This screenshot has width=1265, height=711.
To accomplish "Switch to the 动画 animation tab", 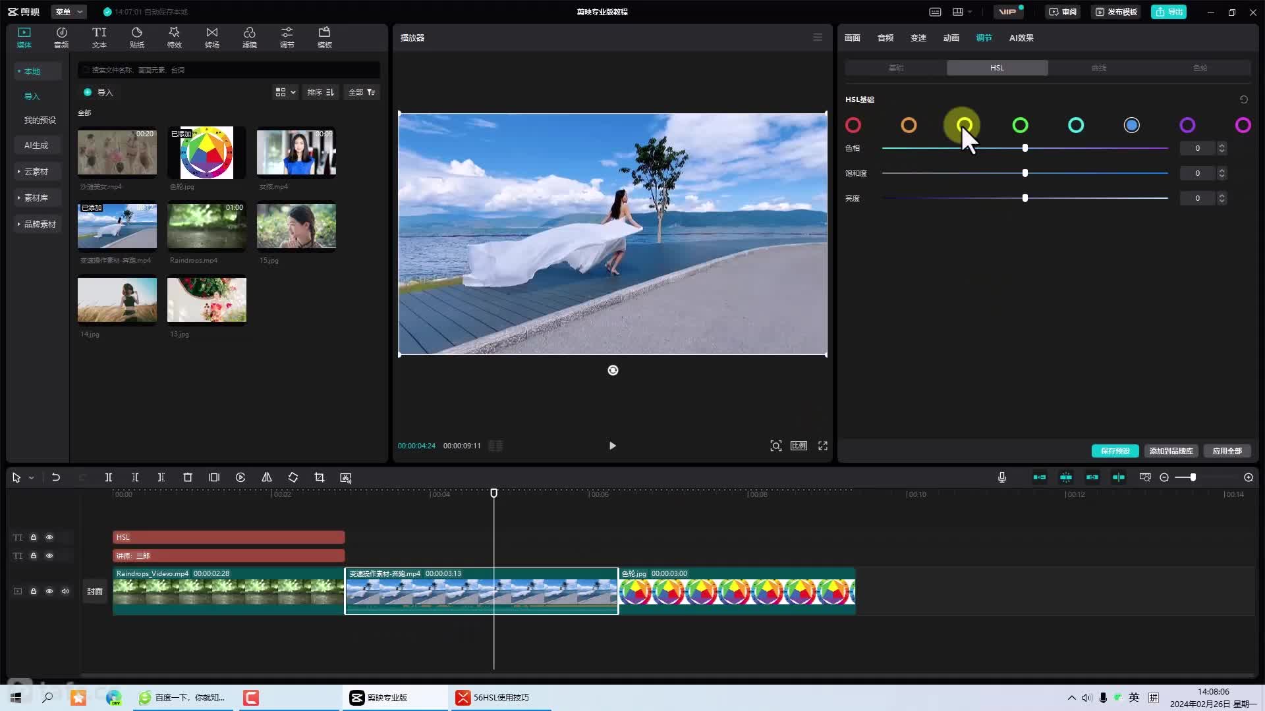I will point(951,38).
